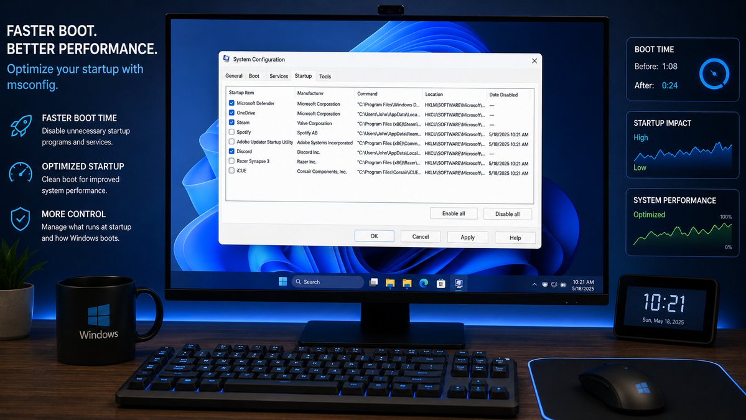Uncheck the Microsoft Defender startup item

click(231, 103)
